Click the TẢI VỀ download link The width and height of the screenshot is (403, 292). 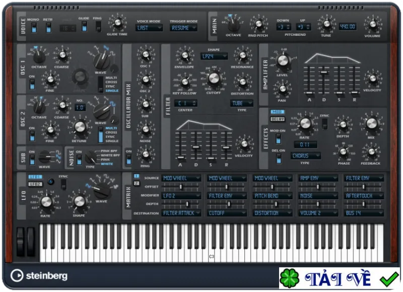click(x=338, y=278)
